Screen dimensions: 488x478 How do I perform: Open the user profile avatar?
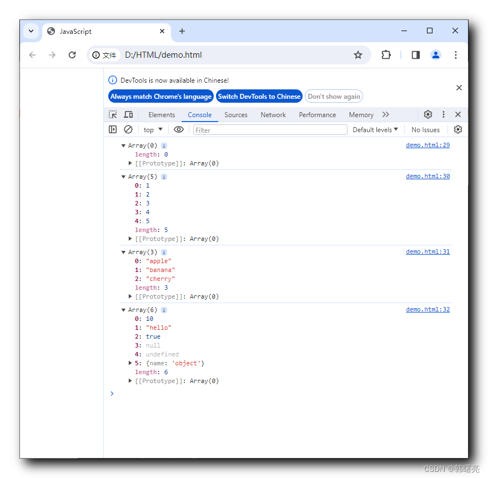click(436, 55)
